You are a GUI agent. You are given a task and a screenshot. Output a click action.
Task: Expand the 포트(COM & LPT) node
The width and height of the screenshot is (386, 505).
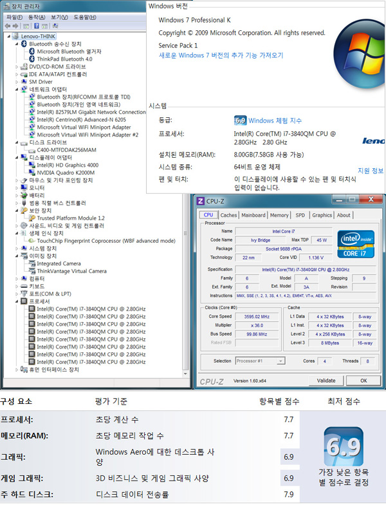(x=17, y=294)
